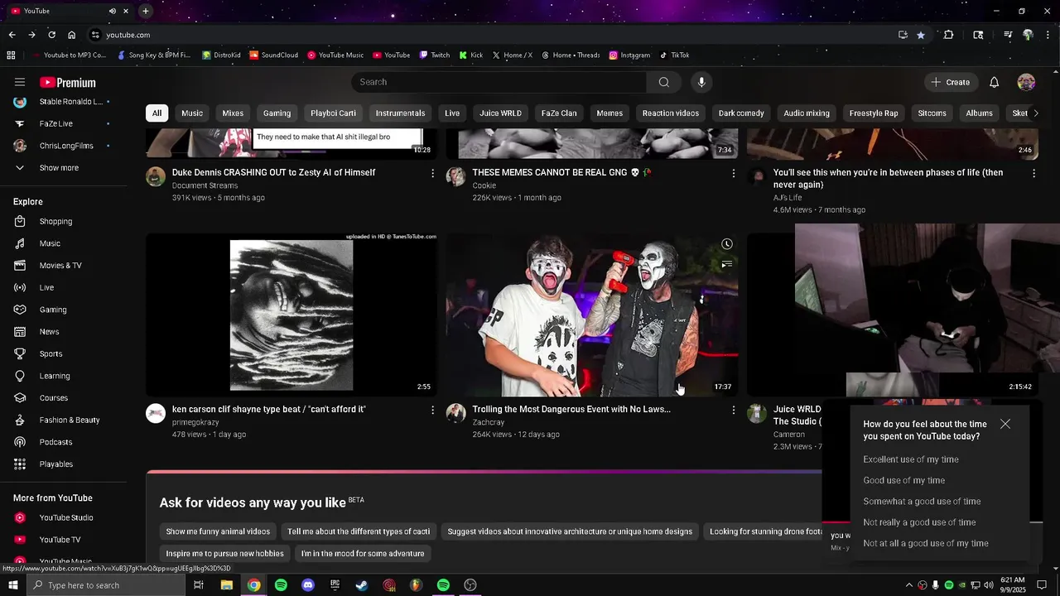Choose Somewhat a good use of time
The width and height of the screenshot is (1060, 596).
click(x=922, y=502)
